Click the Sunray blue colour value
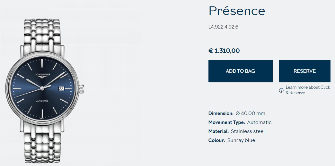335x166 pixels. (x=241, y=140)
